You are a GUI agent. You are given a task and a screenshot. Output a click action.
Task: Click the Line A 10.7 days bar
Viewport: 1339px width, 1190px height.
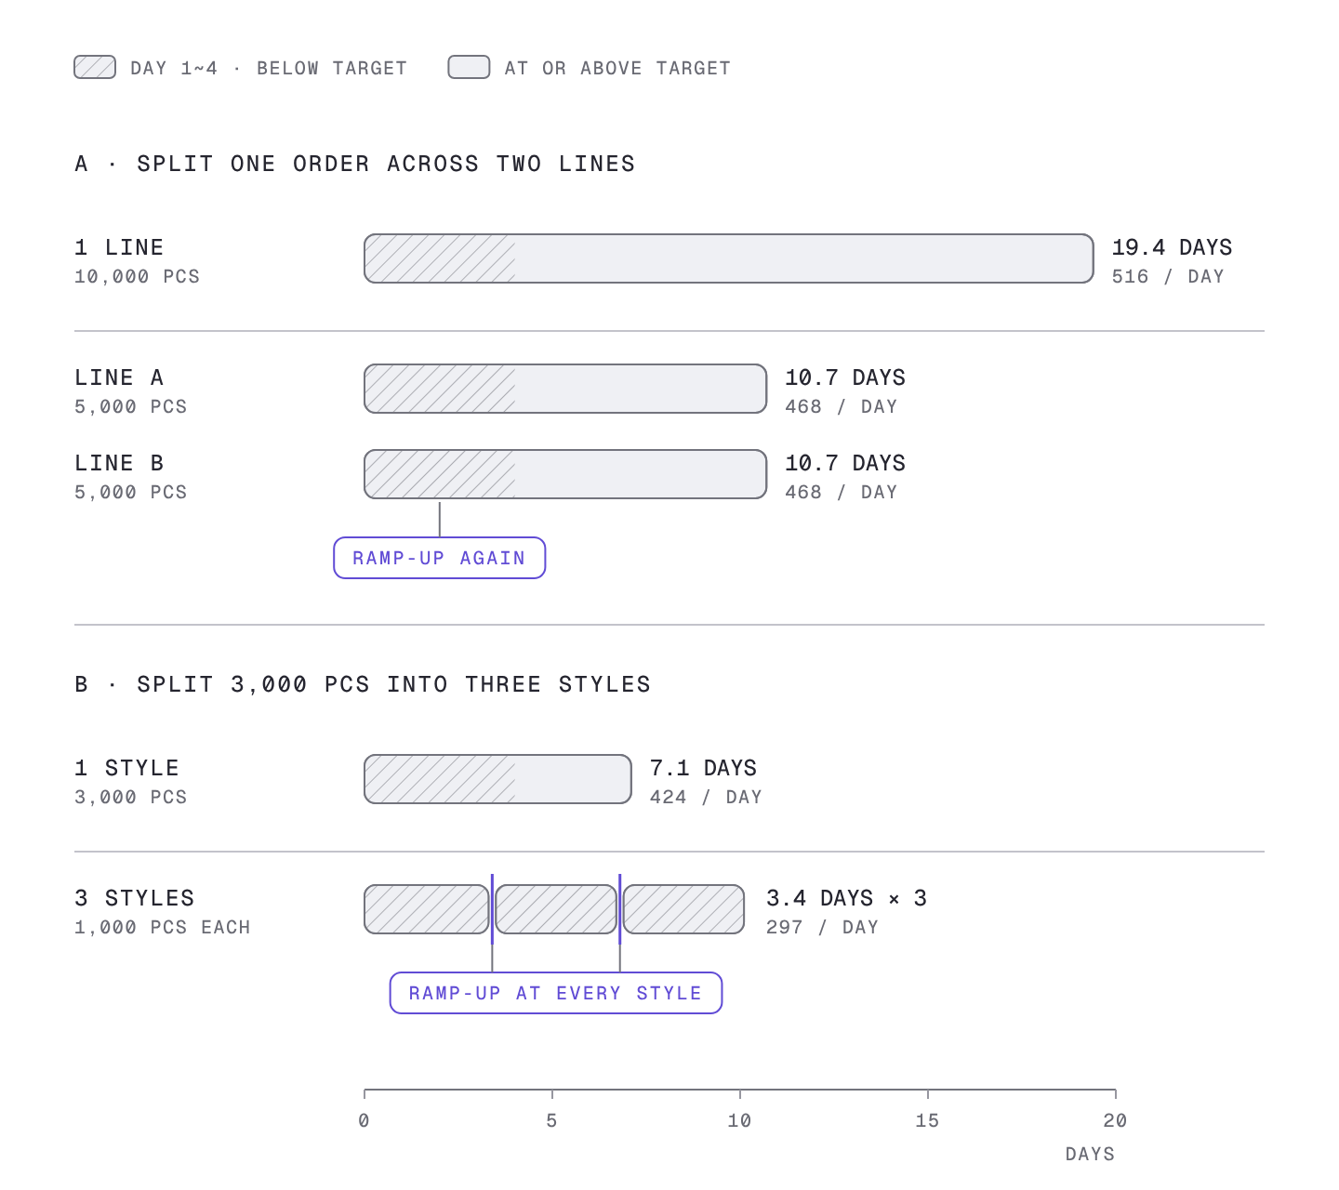[565, 389]
